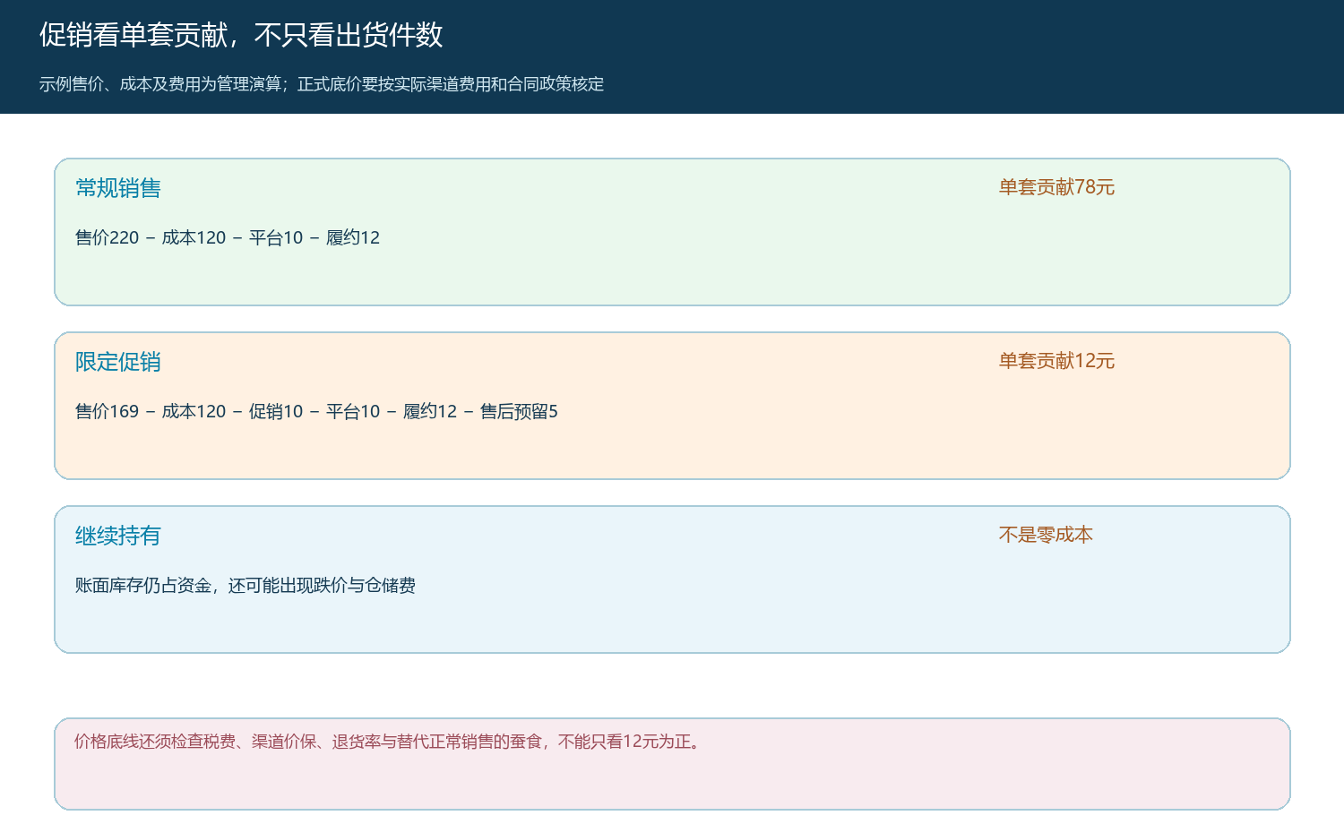This screenshot has height=824, width=1344.
Task: Click the line 账面库存仍占资金，还可能出现跌价与仓储费
Action: [246, 585]
